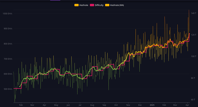Screen dimensions: 198x107
Task: Click the Jul tick on the time axis
Action: point(80,105)
